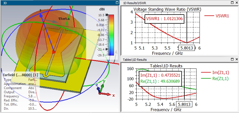The image size is (239, 113).
Task: Click the -29.5 value on dBi scale
Action: click(x=101, y=55)
